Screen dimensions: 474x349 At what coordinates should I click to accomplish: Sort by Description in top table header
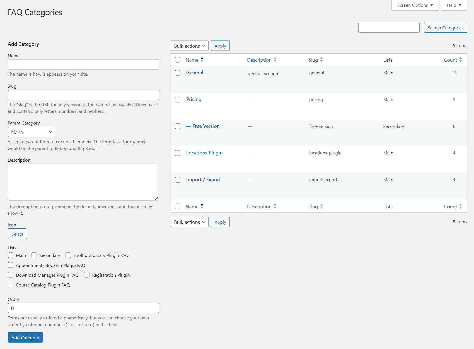(259, 60)
